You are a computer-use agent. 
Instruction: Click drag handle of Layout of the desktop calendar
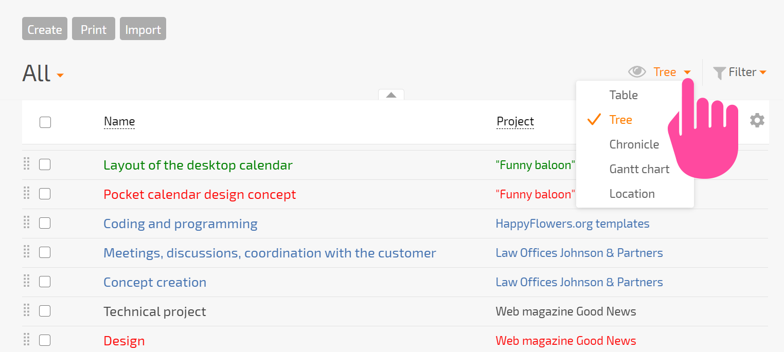tap(27, 164)
